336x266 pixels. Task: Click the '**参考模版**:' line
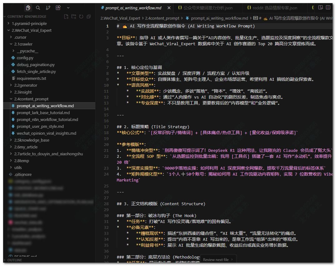(131, 144)
